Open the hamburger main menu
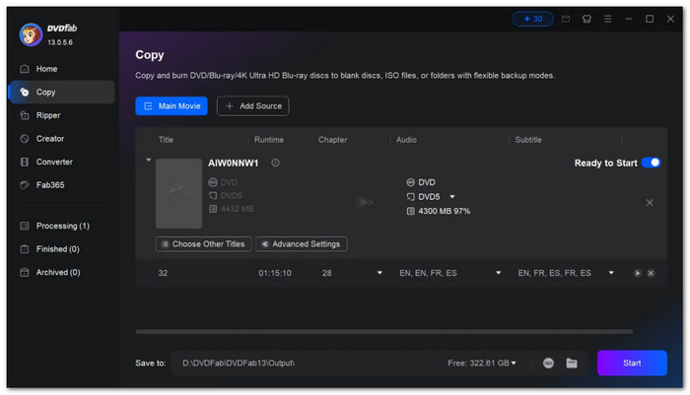690x395 pixels. [608, 19]
